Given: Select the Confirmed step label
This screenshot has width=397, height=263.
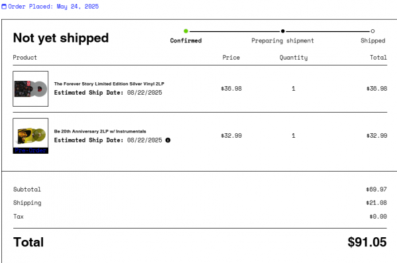Looking at the screenshot, I should pos(186,40).
